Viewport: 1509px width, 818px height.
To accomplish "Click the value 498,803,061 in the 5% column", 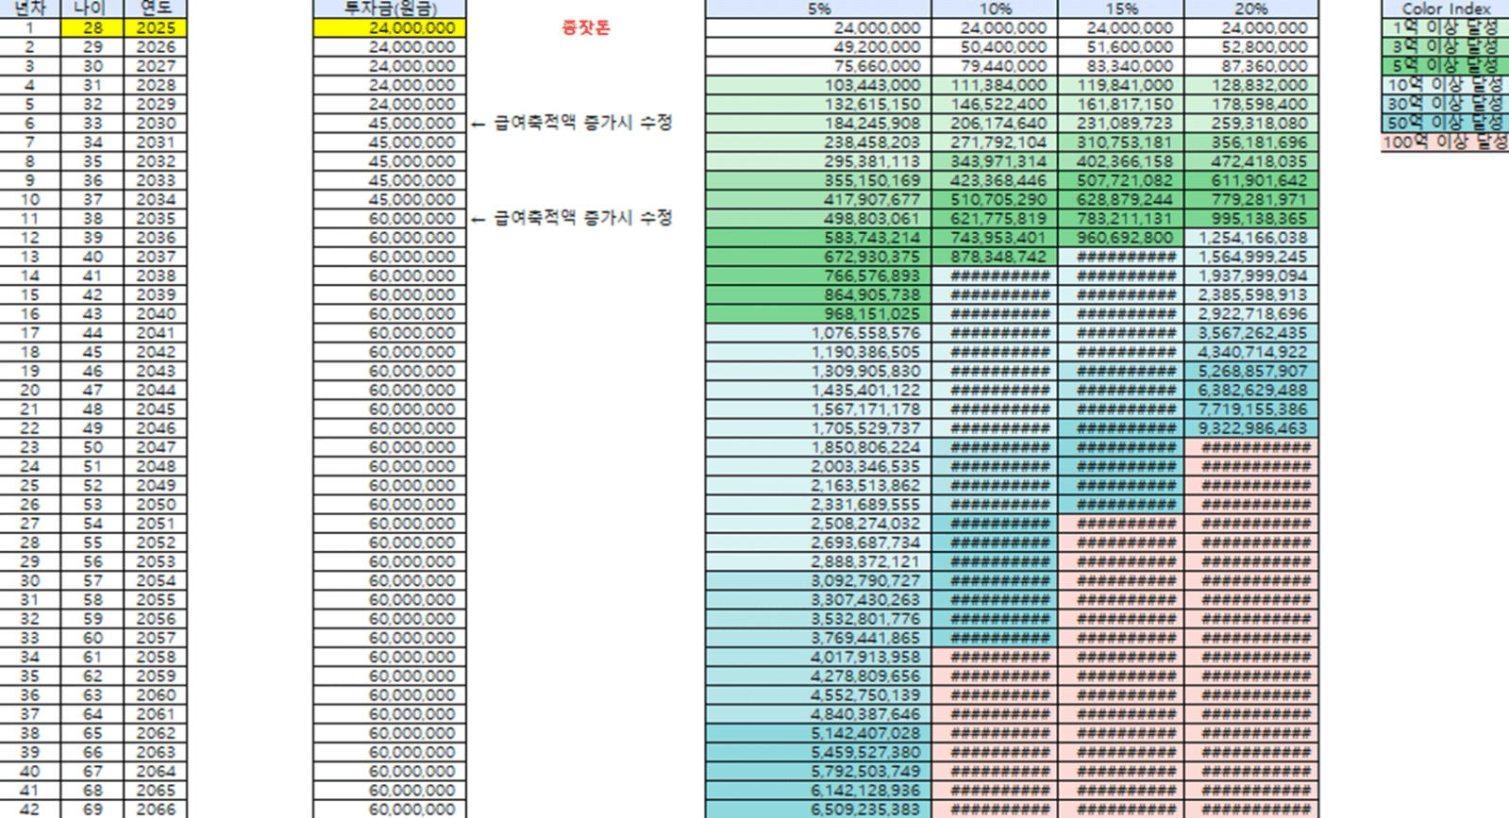I will 818,218.
